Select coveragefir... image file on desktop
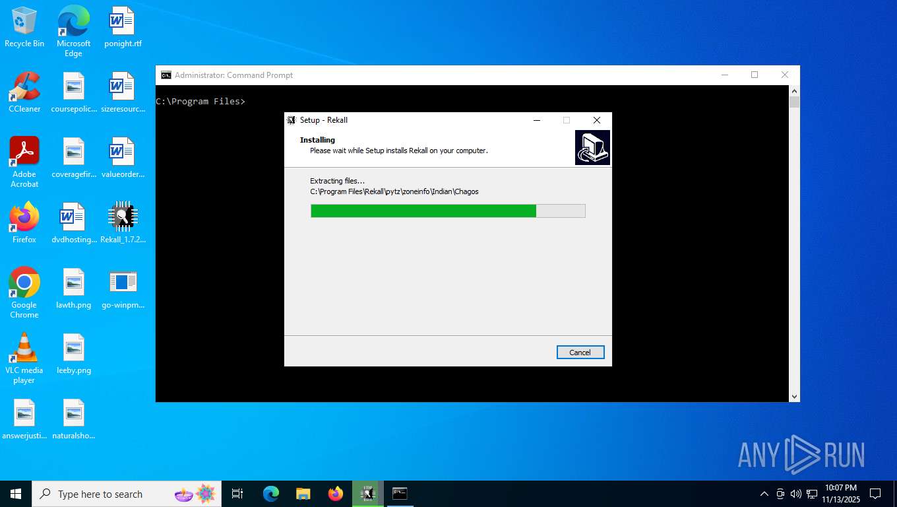This screenshot has height=507, width=897. click(73, 158)
